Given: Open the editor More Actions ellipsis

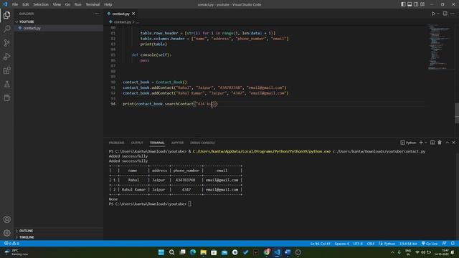Looking at the screenshot, I should [x=453, y=14].
